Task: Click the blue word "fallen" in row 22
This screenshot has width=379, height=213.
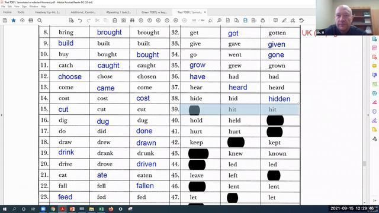Action: pos(145,186)
